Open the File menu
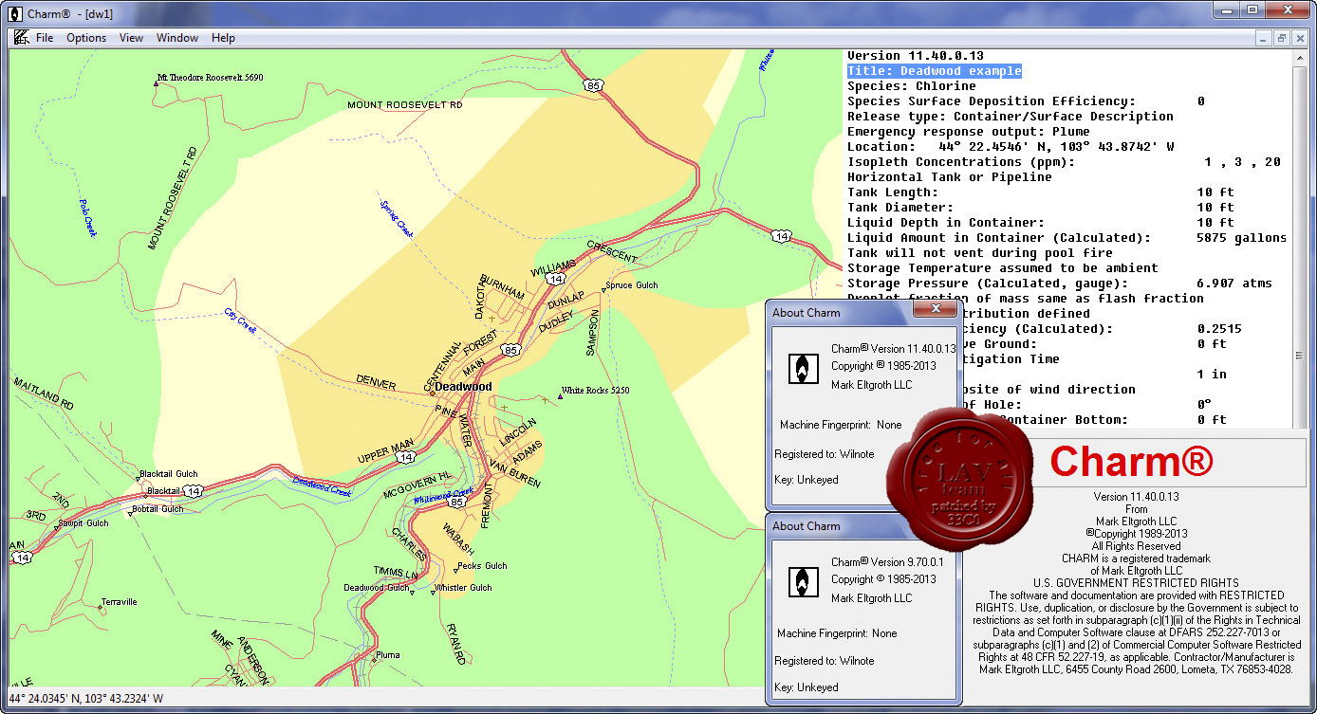 (45, 38)
